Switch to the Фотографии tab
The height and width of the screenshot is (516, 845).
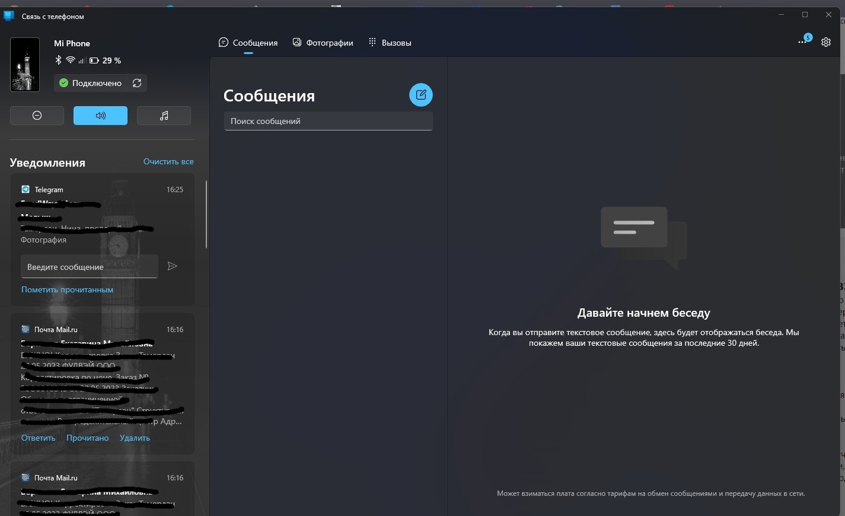coord(323,43)
